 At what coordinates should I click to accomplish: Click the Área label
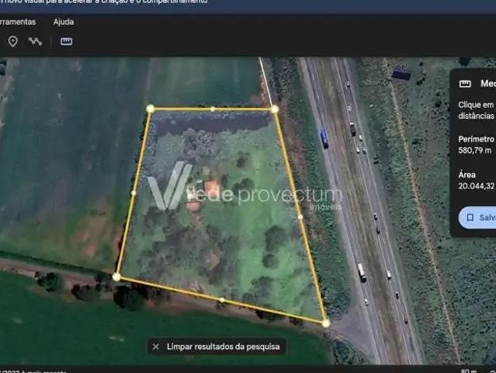point(467,175)
